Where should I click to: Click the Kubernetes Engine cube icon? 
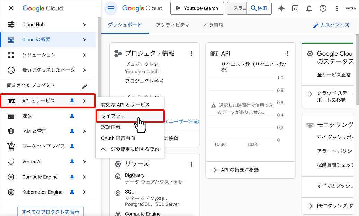click(11, 192)
